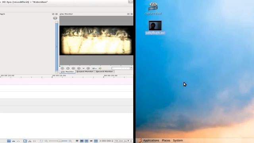The height and width of the screenshot is (143, 254).
Task: Float the Clip Monitor panel
Action: click(128, 14)
